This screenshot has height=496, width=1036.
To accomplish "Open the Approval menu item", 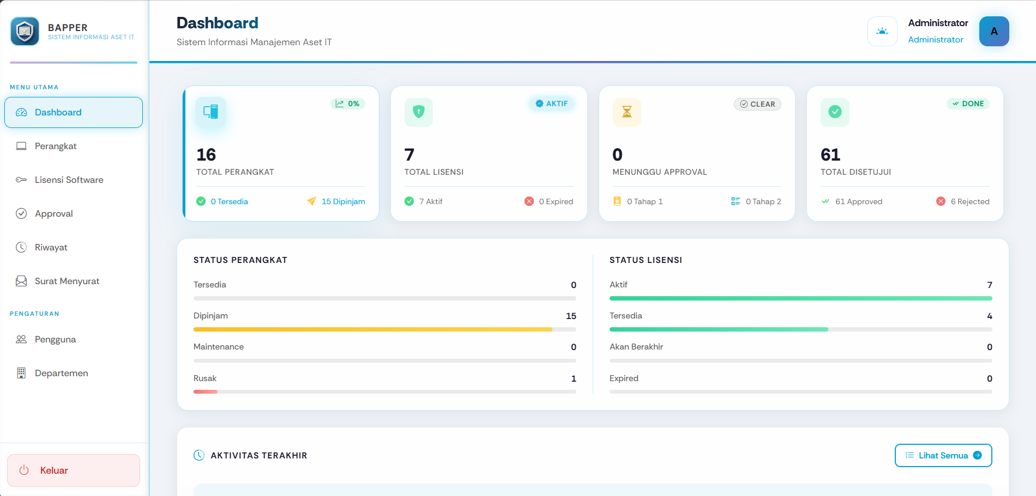I will [74, 213].
